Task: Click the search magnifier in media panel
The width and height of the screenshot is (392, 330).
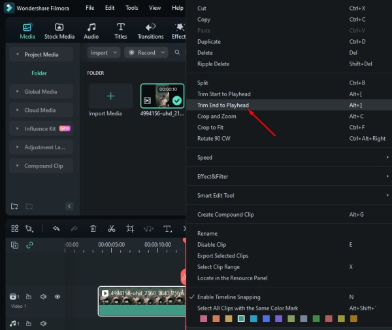Action: (178, 52)
